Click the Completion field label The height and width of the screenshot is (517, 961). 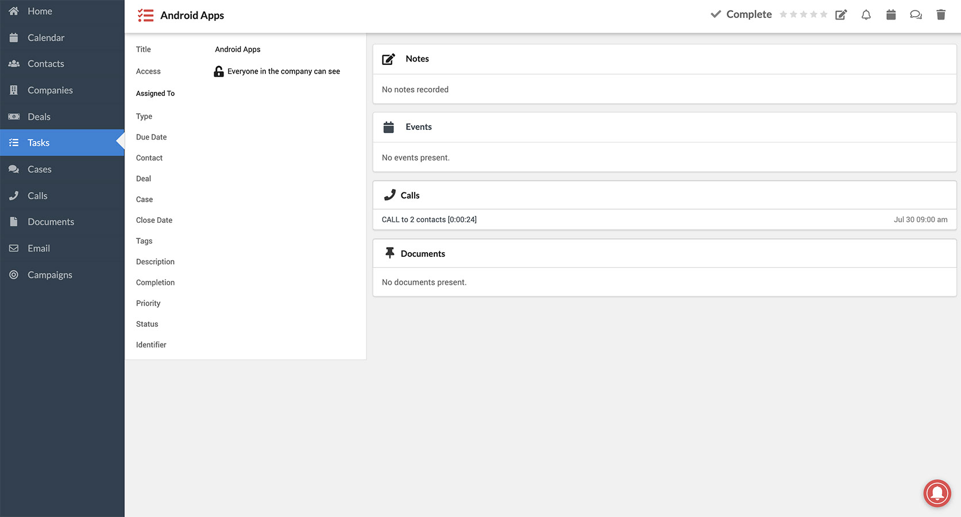coord(155,283)
